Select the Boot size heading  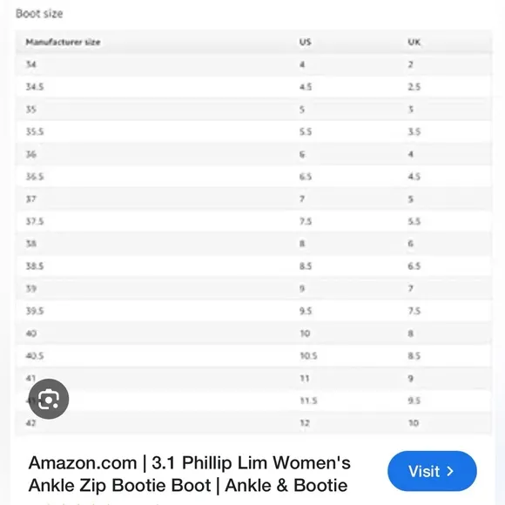[39, 14]
